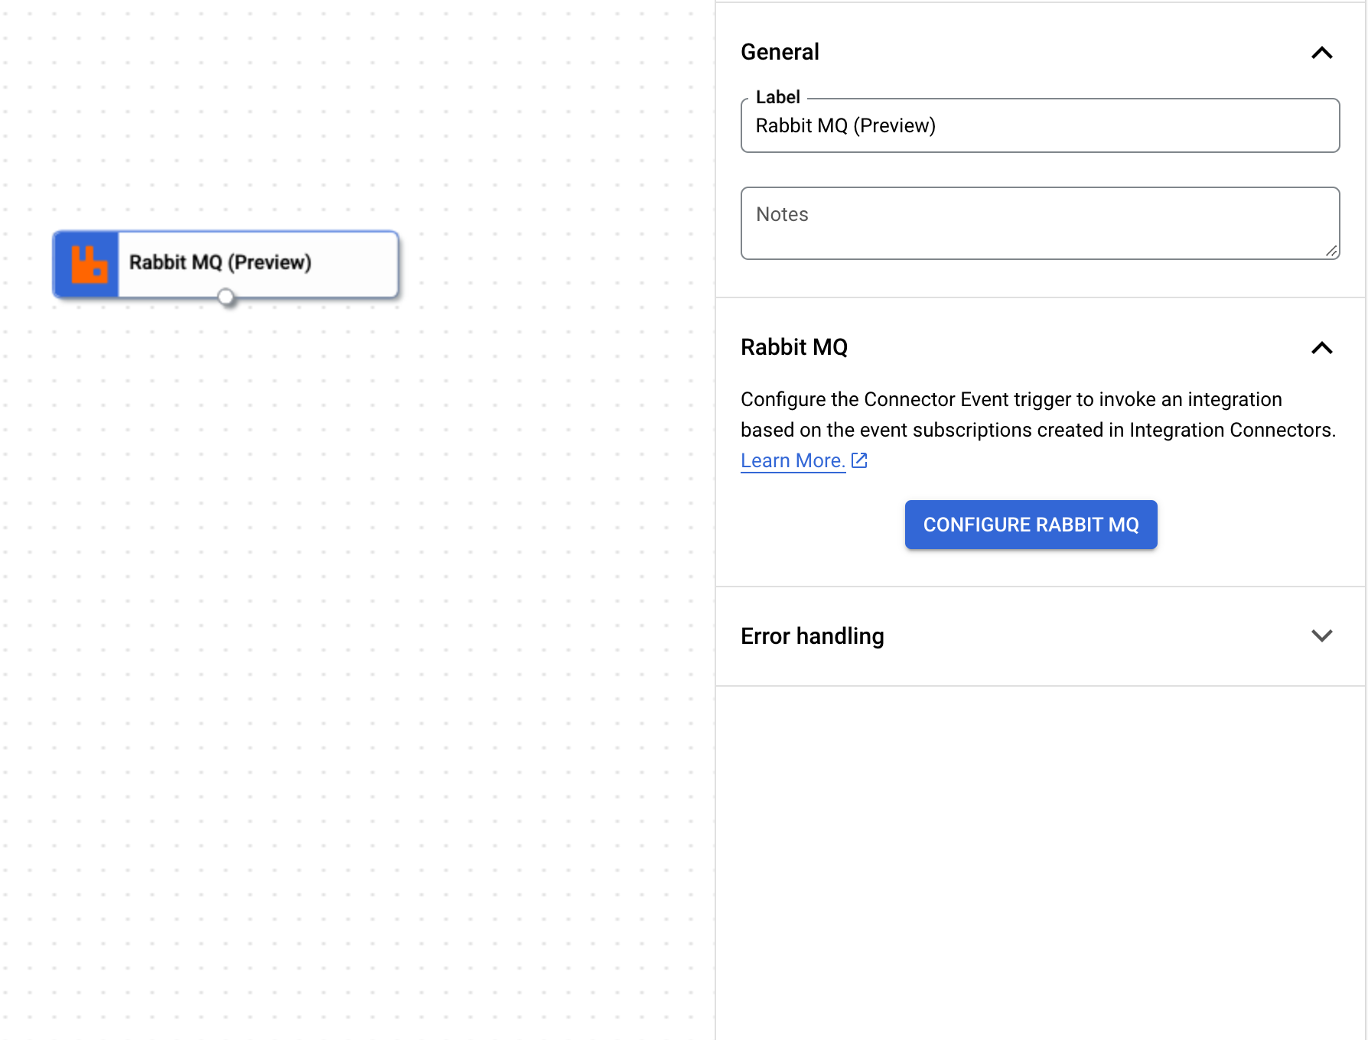This screenshot has width=1368, height=1040.
Task: Click inside the Notes field
Action: click(x=1038, y=222)
